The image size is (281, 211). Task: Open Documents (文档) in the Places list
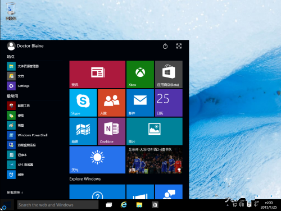point(16,76)
